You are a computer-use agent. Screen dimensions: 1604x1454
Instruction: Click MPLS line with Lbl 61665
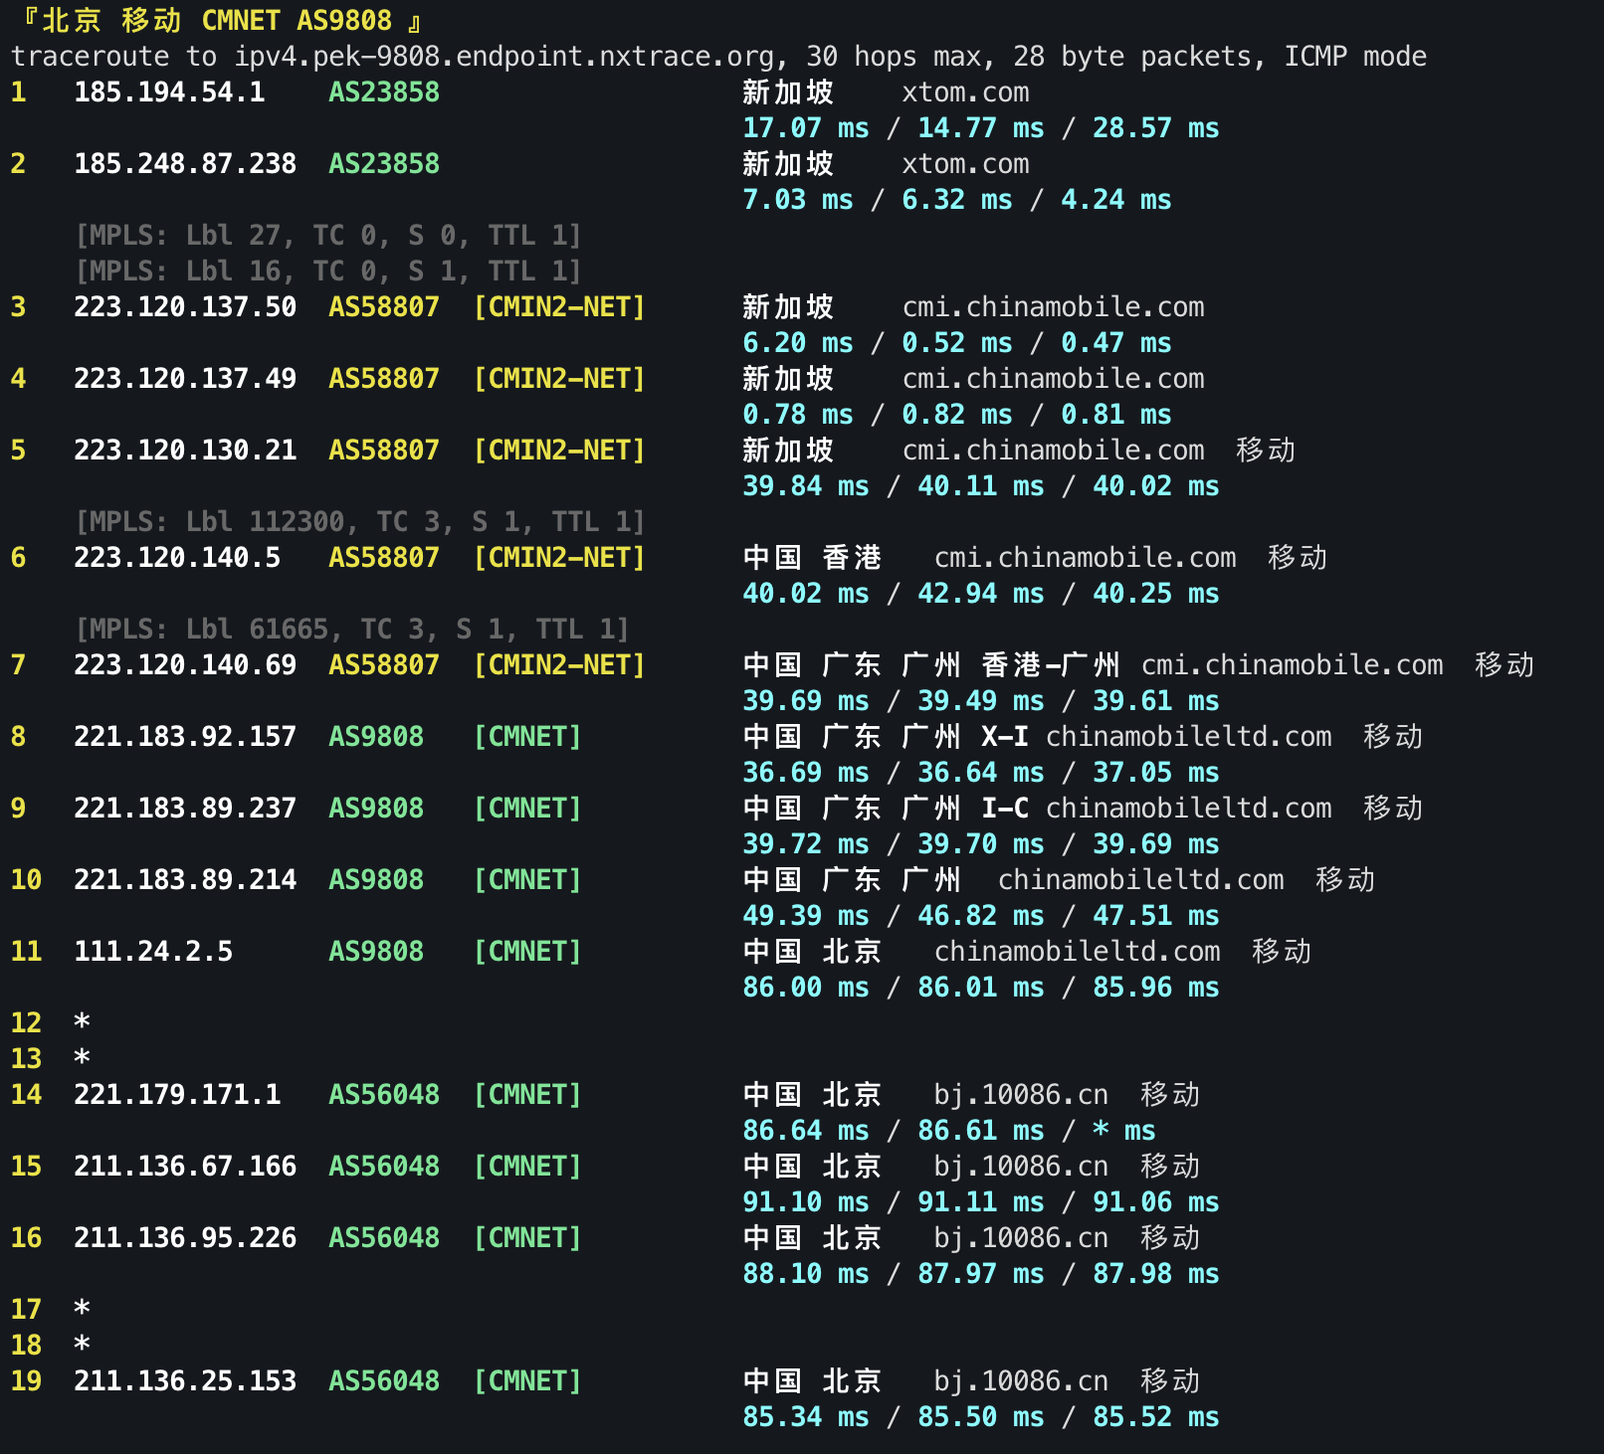(352, 630)
